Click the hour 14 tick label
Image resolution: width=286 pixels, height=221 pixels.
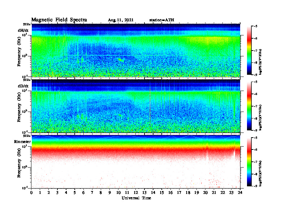[153, 192]
